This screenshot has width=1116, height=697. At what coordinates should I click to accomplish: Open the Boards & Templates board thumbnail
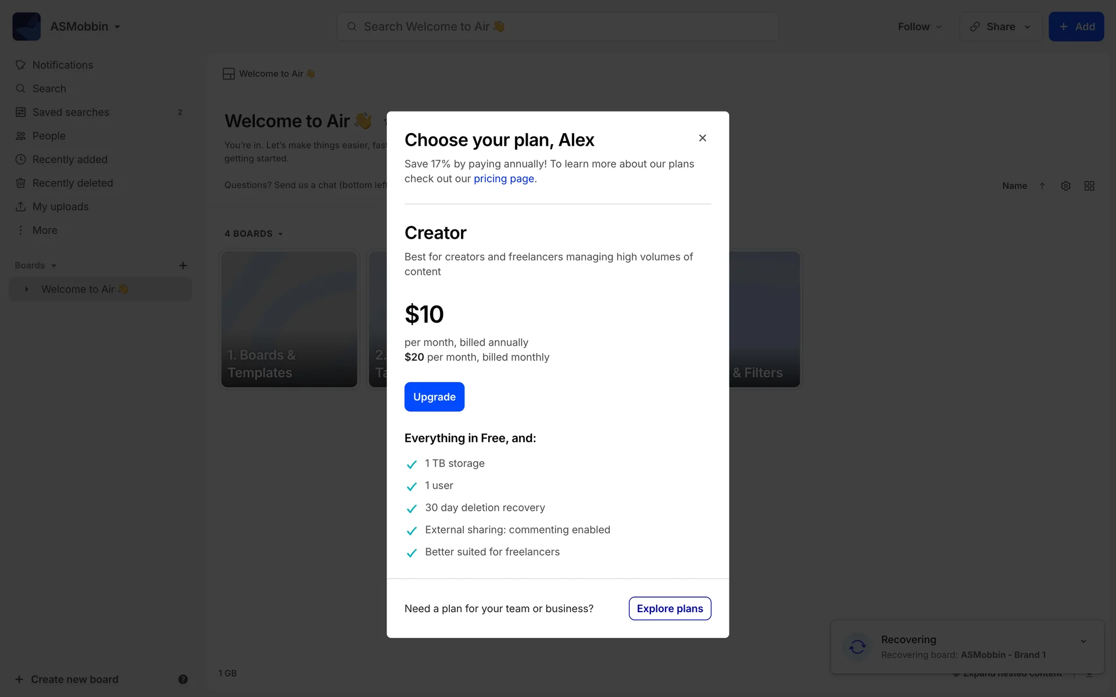tap(289, 319)
